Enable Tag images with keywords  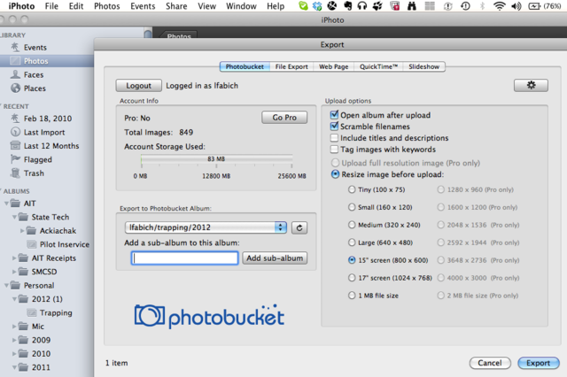(335, 150)
